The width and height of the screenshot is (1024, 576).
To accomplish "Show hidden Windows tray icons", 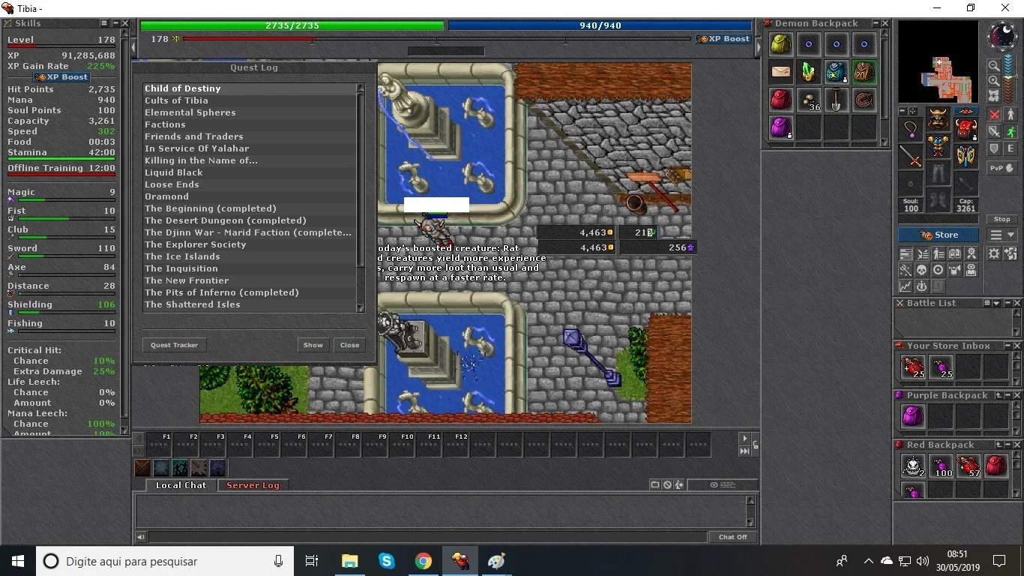I will pos(868,561).
